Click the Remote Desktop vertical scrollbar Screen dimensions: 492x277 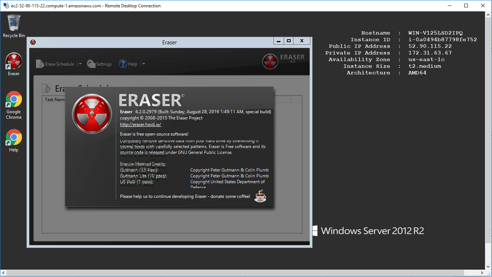pyautogui.click(x=488, y=128)
